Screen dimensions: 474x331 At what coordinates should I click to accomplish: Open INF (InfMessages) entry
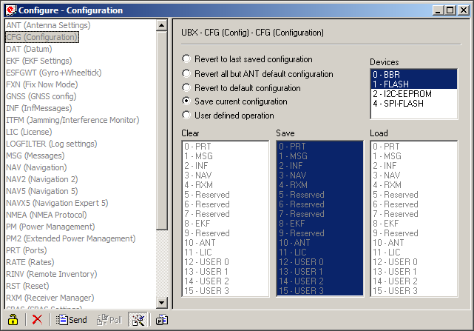click(39, 108)
